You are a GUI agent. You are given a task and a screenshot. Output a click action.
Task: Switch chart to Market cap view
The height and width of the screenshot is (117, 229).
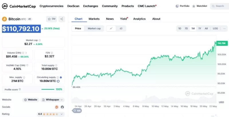[94, 28]
